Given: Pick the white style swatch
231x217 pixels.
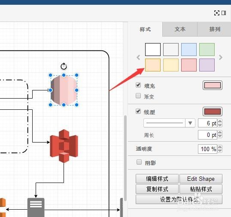Looking at the screenshot, I should (153, 50).
